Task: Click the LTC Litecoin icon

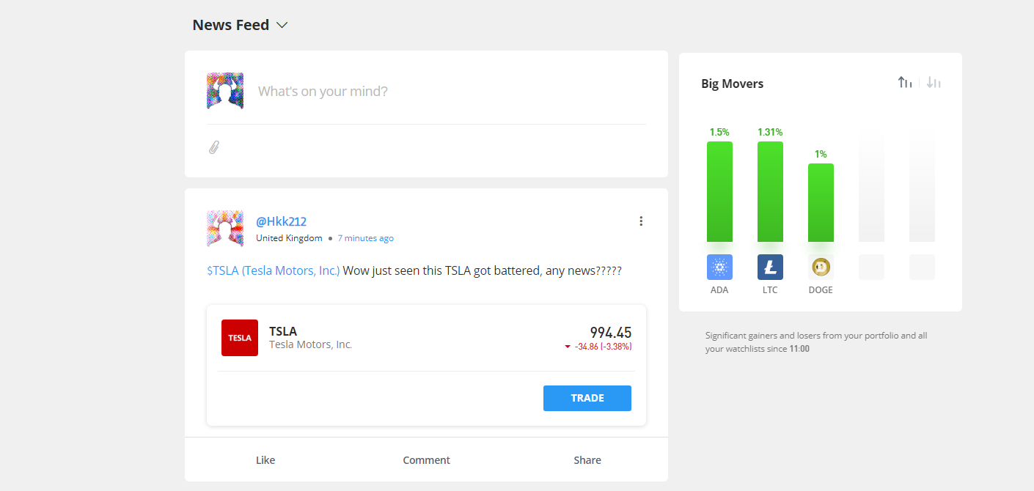Action: click(770, 267)
